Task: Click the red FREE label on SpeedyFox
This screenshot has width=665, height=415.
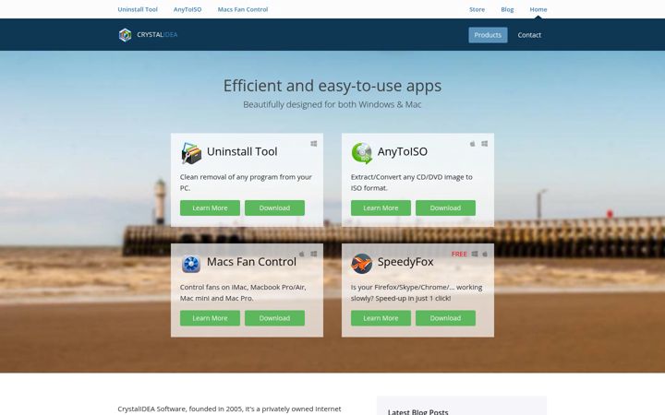Action: (459, 255)
